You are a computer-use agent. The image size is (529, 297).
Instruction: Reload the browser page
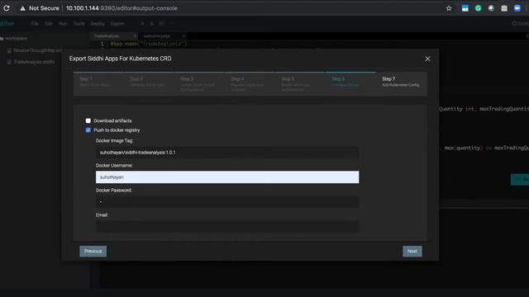[7, 8]
